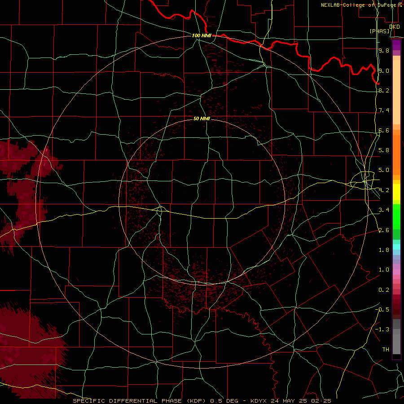Image resolution: width=404 pixels, height=404 pixels.
Task: Click the "DKD" label above the color scale
Action: tap(395, 27)
